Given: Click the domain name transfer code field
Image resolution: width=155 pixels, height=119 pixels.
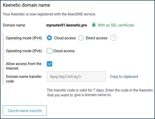Looking at the screenshot, I should pos(76,77).
